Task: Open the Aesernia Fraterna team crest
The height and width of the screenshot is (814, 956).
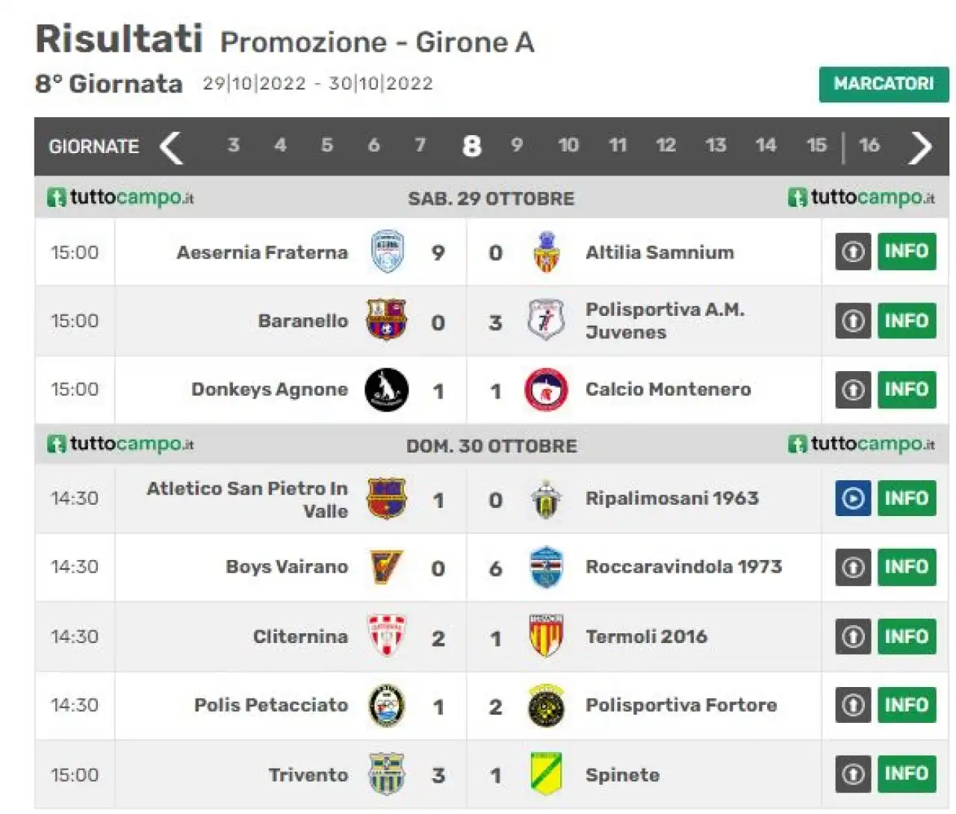Action: coord(387,252)
